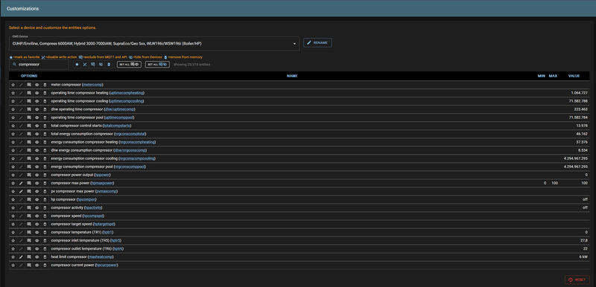596x287 pixels.
Task: Click the VALUE column header
Action: point(574,76)
